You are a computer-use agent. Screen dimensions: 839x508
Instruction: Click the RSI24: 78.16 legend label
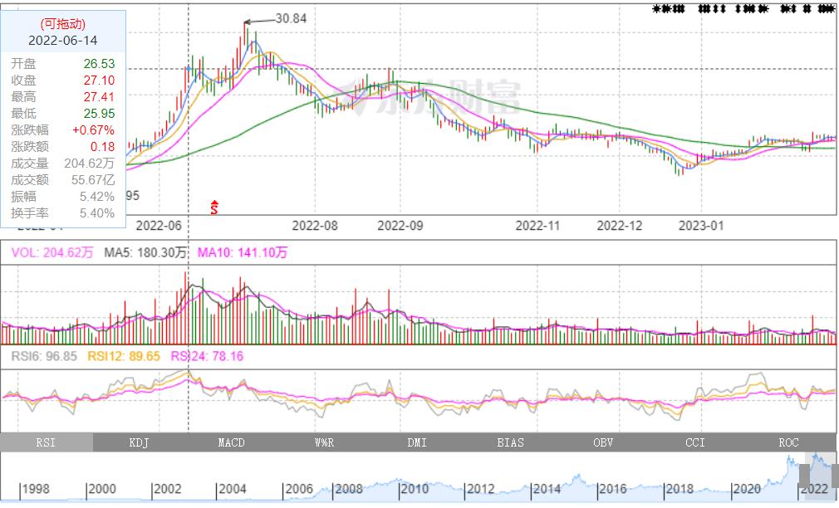(207, 356)
